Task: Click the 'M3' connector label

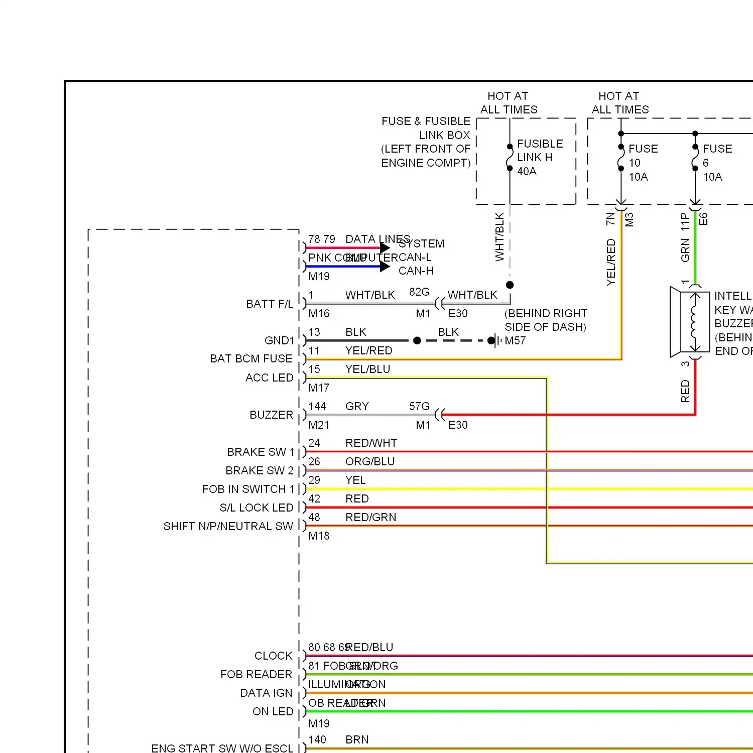Action: 629,219
